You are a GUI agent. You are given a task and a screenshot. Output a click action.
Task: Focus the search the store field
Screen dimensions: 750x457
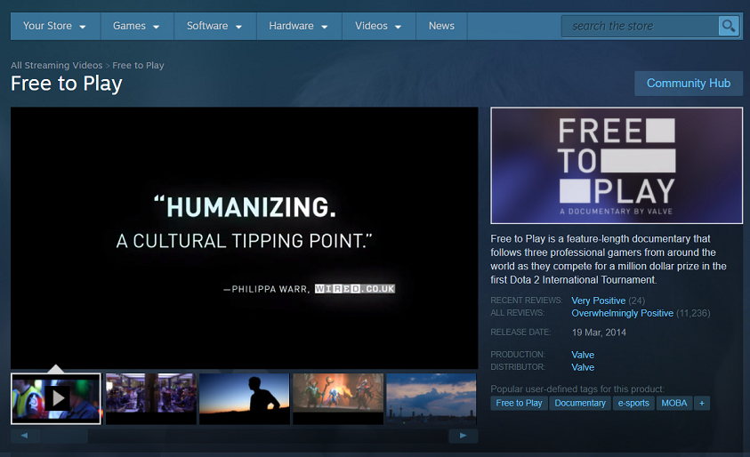click(x=640, y=26)
